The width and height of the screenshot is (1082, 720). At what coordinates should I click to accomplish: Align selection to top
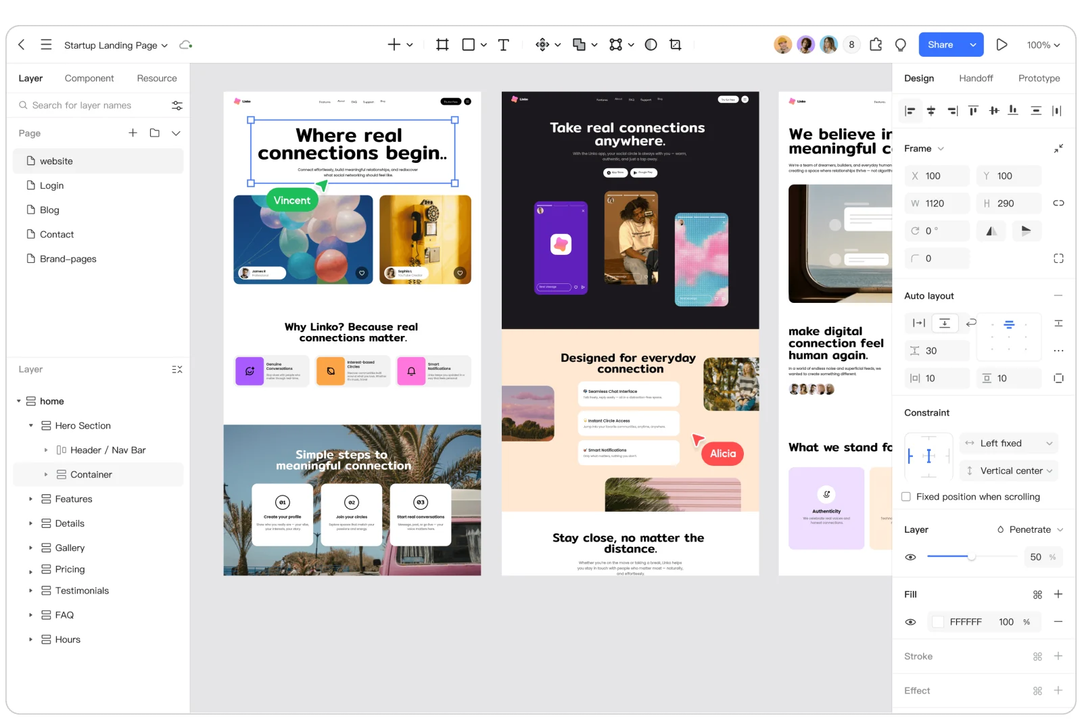click(973, 111)
